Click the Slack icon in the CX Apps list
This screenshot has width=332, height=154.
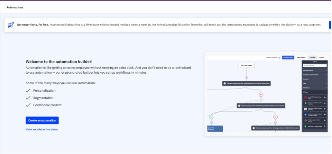click(x=305, y=120)
